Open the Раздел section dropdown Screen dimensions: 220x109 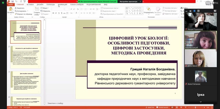pos(45,14)
